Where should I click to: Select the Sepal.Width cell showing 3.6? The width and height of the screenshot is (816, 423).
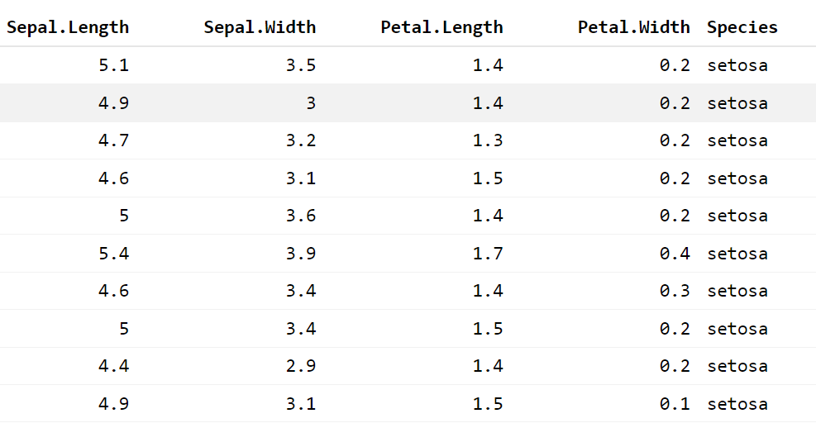(x=300, y=216)
